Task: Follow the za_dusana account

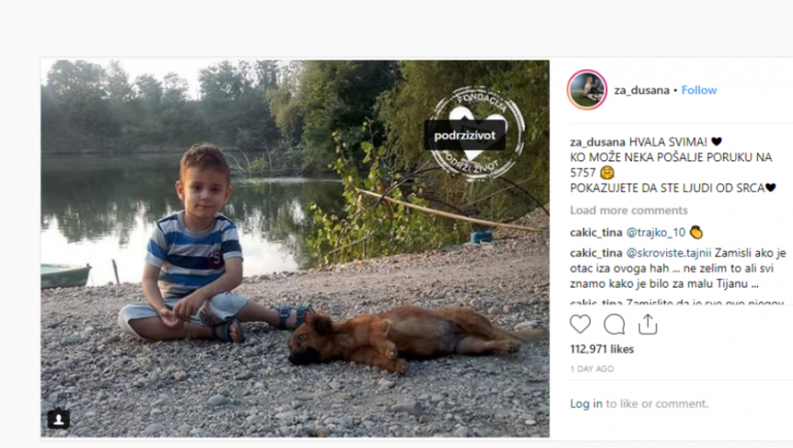Action: tap(699, 90)
